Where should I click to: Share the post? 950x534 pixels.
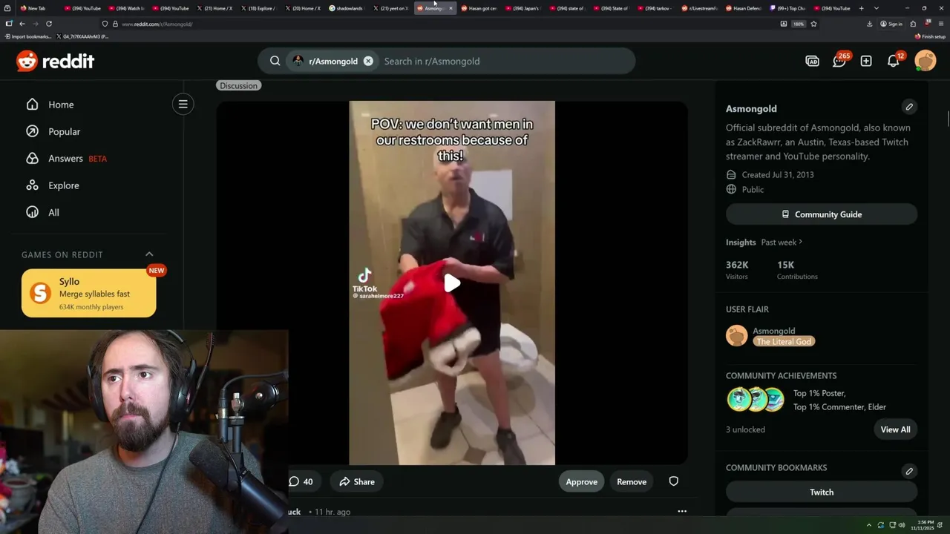pos(357,481)
